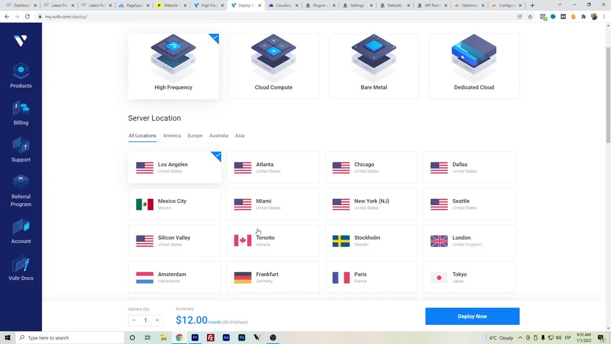Switch to the Cloudways browser tab
The width and height of the screenshot is (611, 344).
pyautogui.click(x=283, y=5)
